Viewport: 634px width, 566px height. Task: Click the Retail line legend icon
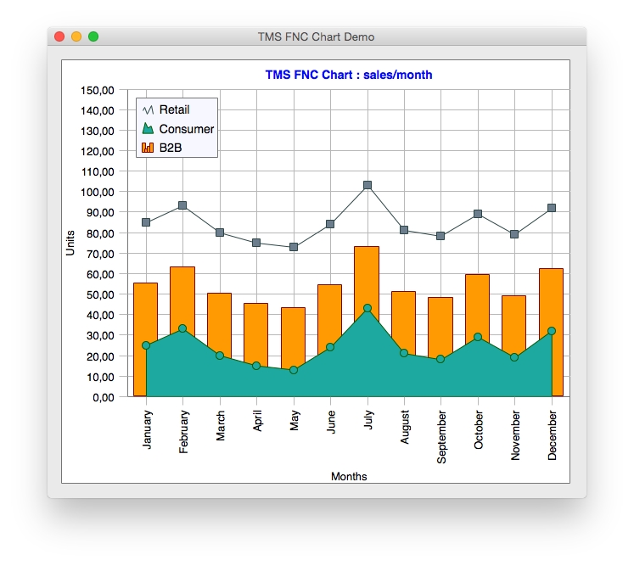148,109
